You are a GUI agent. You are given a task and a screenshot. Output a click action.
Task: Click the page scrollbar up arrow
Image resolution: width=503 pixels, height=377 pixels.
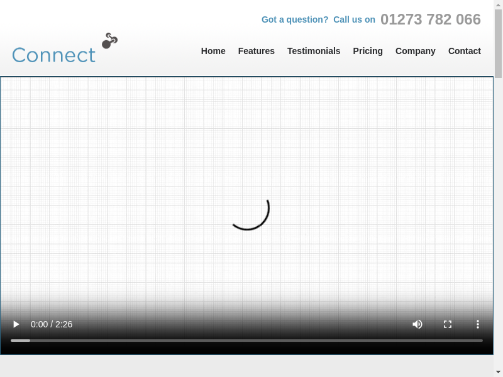tap(498, 4)
